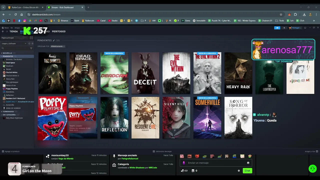Open the MRCxde user link
The image size is (320, 180).
[153, 167]
